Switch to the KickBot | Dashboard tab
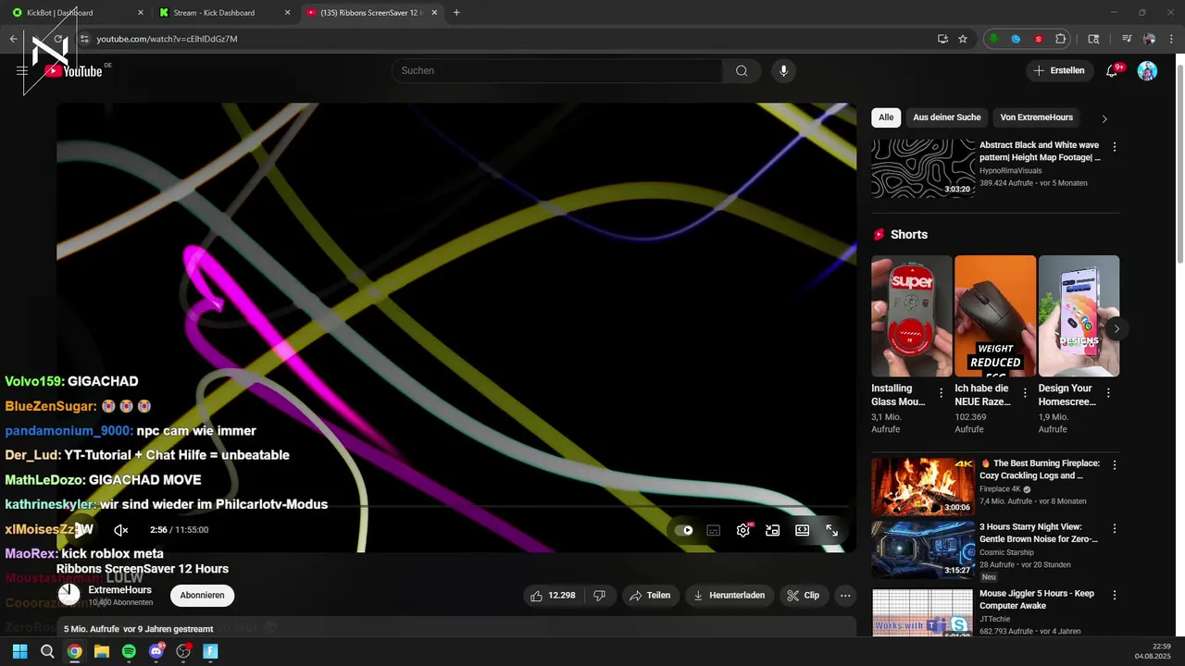Screen dimensions: 1185x666 pos(76,13)
